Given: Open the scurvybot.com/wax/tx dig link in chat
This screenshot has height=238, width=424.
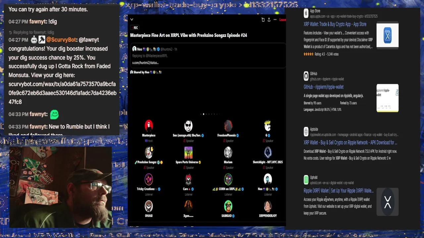Looking at the screenshot, I should 62,93.
